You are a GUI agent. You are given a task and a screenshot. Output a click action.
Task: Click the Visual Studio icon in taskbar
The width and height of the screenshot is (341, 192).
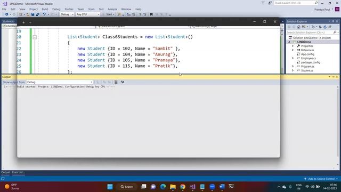click(192, 187)
